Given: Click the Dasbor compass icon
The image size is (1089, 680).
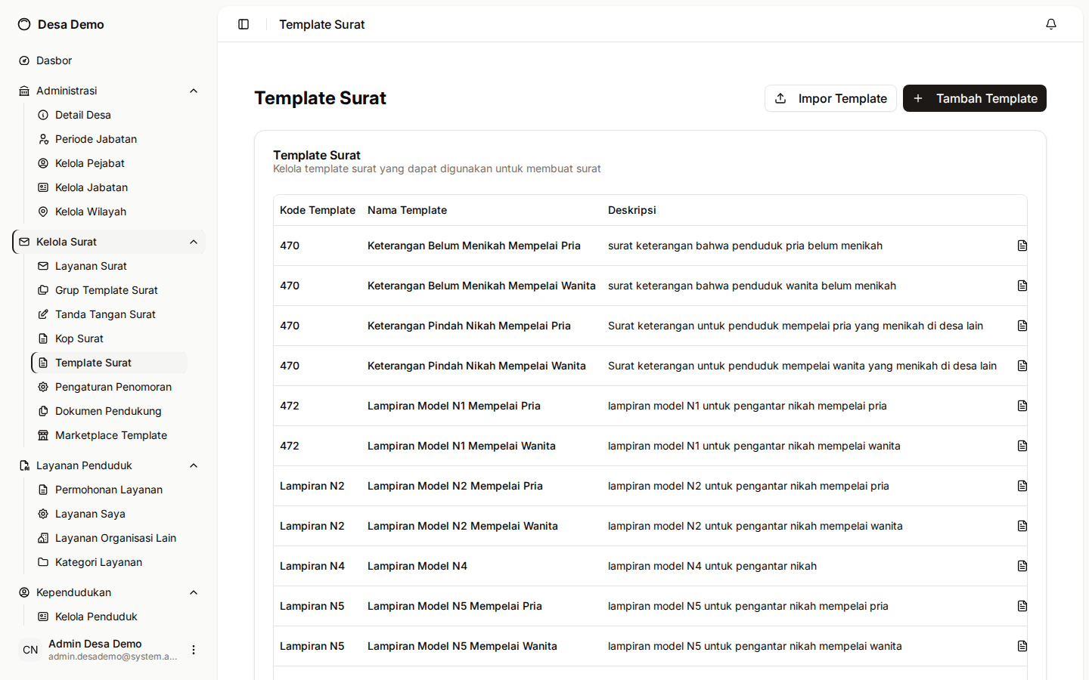Looking at the screenshot, I should 24,60.
